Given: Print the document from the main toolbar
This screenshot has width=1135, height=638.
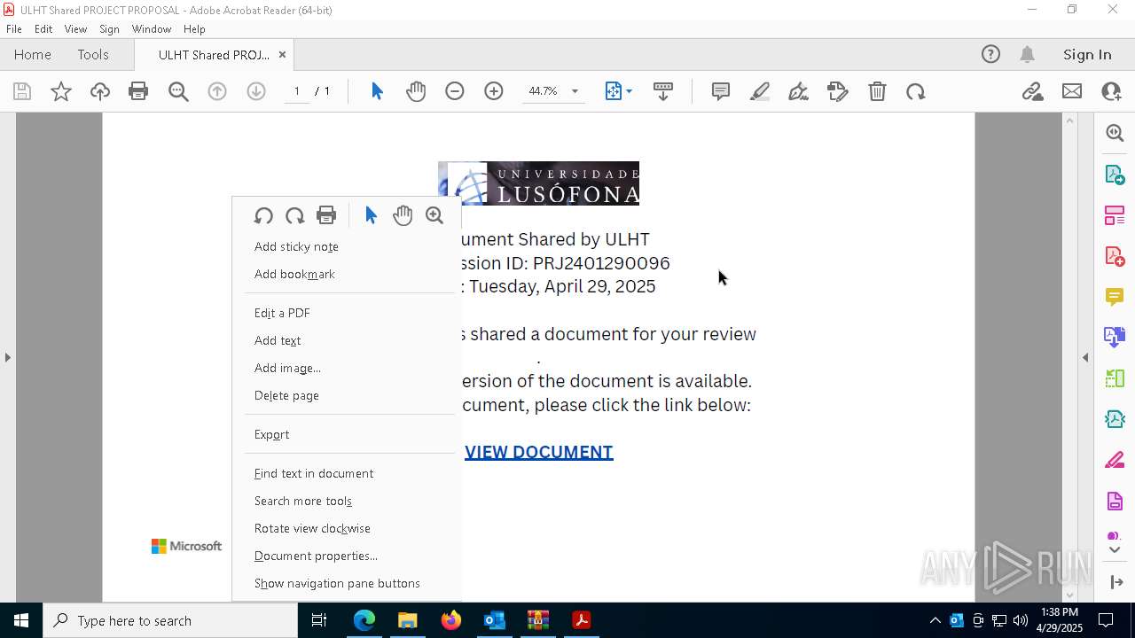Looking at the screenshot, I should [x=138, y=91].
